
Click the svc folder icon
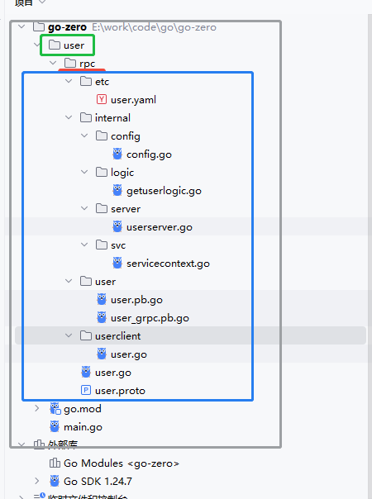tap(102, 245)
